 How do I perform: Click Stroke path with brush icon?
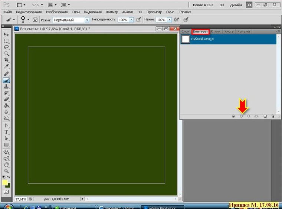click(241, 116)
